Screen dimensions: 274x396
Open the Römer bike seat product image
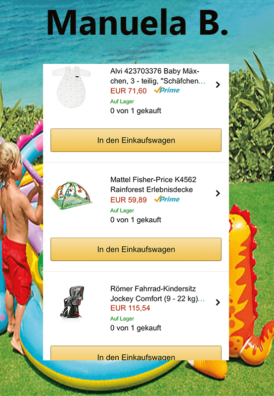click(72, 302)
